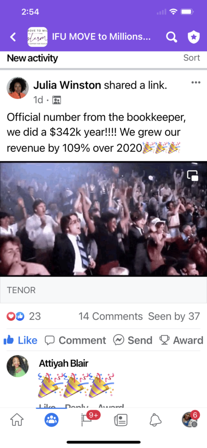Open the IFU MOVE to Millions group title
Screen dimensions: 207x448
click(x=101, y=37)
